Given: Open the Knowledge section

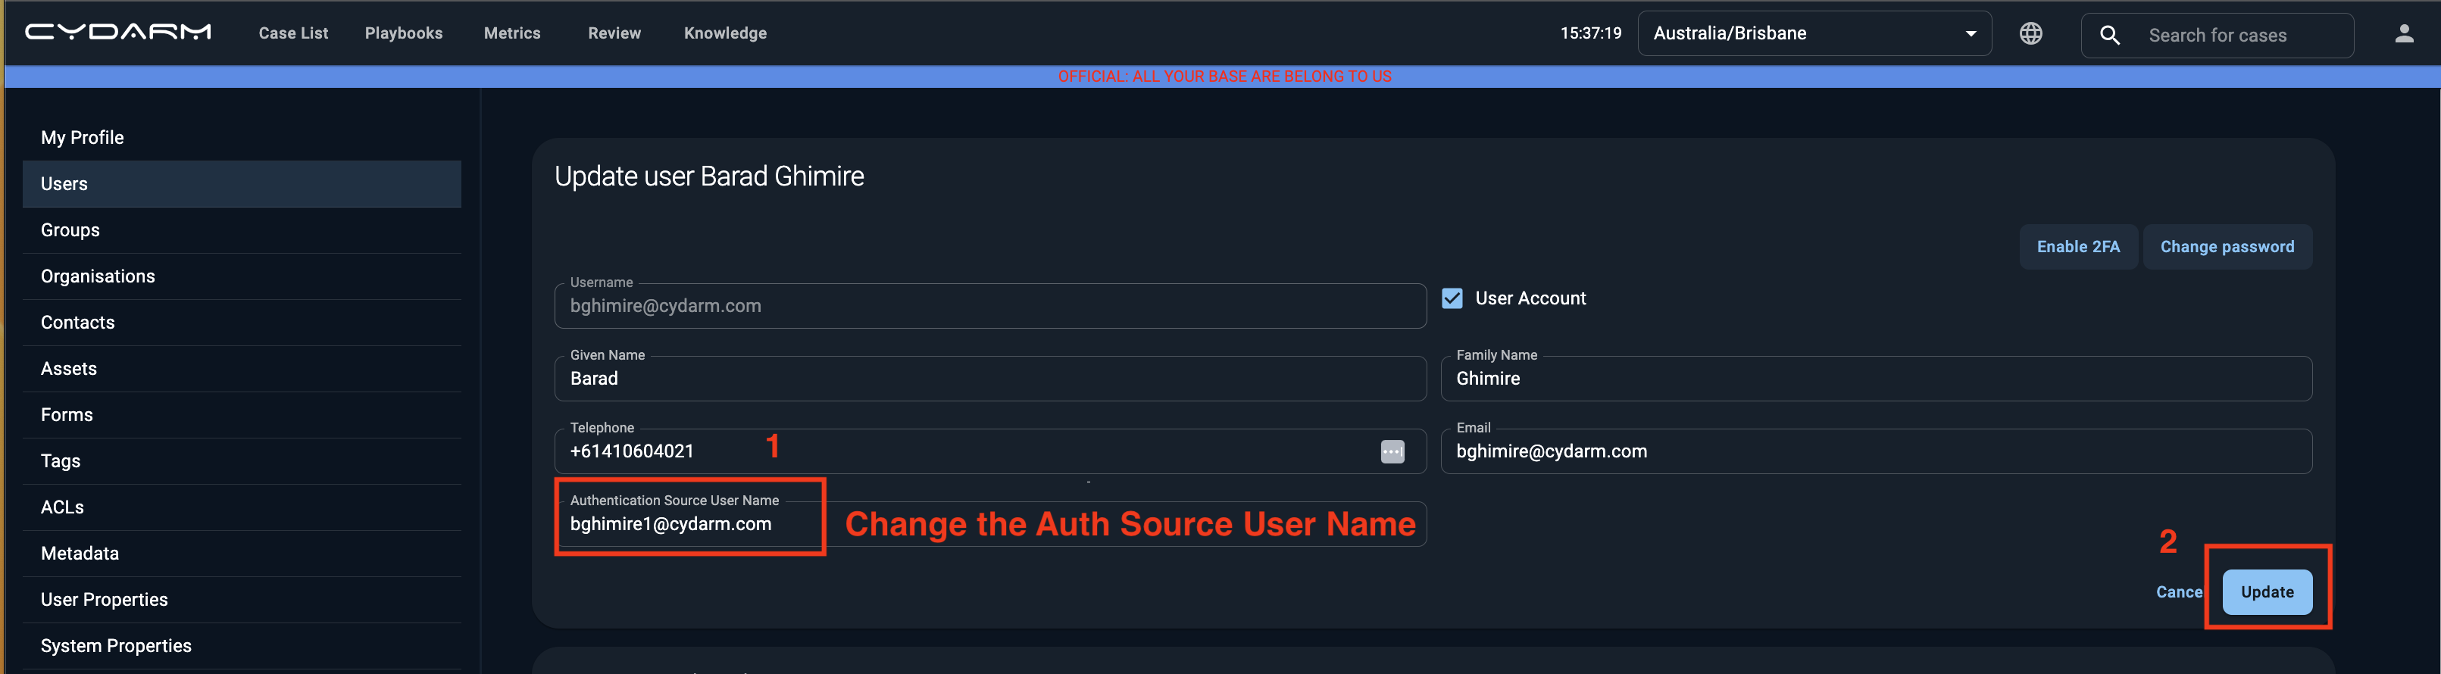Looking at the screenshot, I should 725,33.
